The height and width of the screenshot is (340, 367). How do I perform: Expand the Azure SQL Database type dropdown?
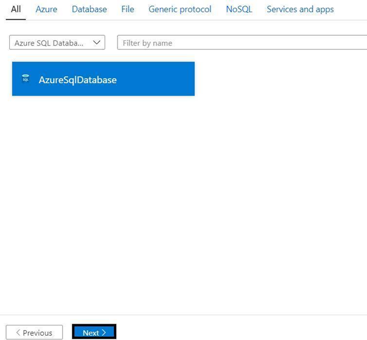tap(57, 43)
